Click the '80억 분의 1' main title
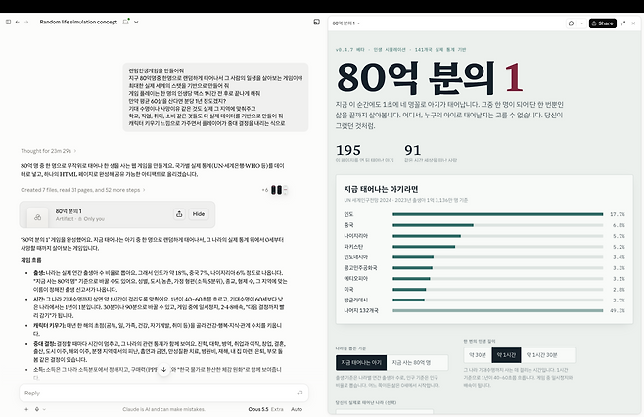The image size is (644, 417). pos(430,77)
